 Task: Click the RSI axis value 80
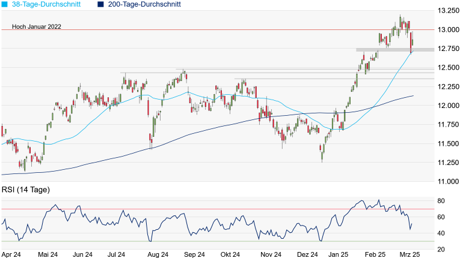(441, 200)
